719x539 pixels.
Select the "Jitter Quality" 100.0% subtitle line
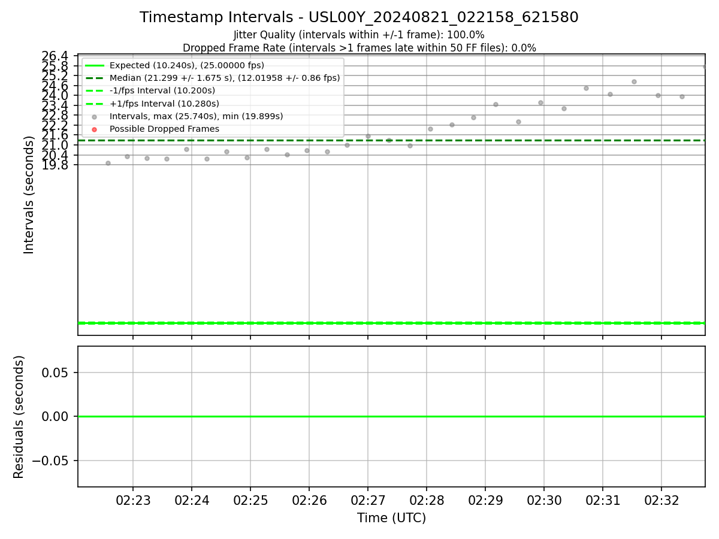(x=359, y=35)
